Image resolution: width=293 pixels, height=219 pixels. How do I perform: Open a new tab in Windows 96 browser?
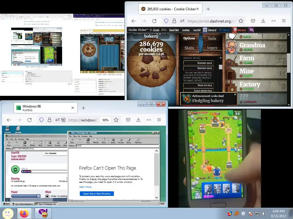[83, 108]
